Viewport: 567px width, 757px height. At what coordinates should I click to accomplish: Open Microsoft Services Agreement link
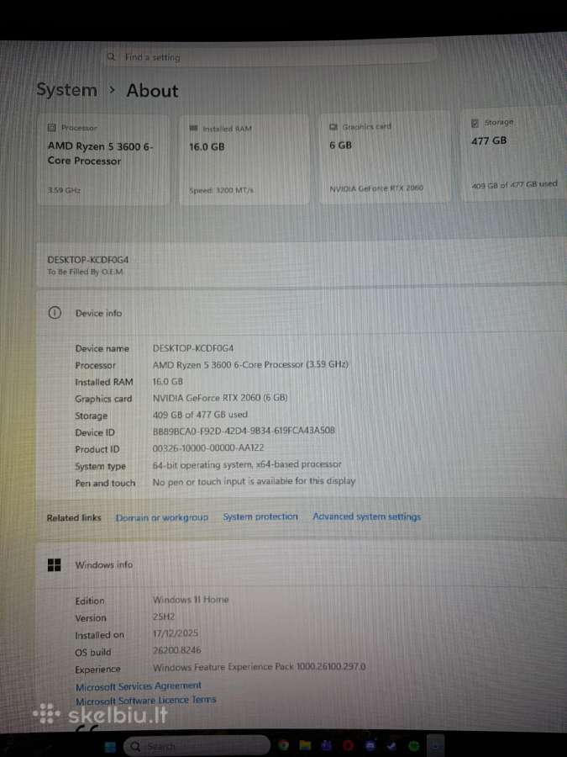tap(139, 686)
